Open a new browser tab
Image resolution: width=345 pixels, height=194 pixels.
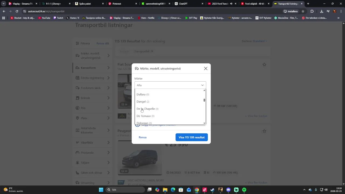coord(308,4)
